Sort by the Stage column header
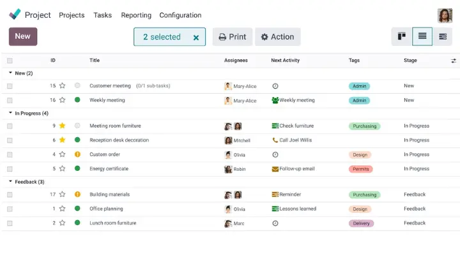This screenshot has width=460, height=257. (x=410, y=61)
